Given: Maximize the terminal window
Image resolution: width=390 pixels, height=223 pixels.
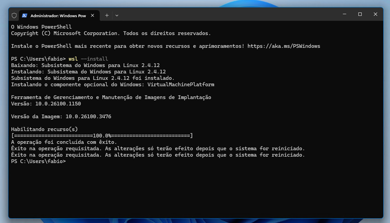Looking at the screenshot, I should point(360,14).
